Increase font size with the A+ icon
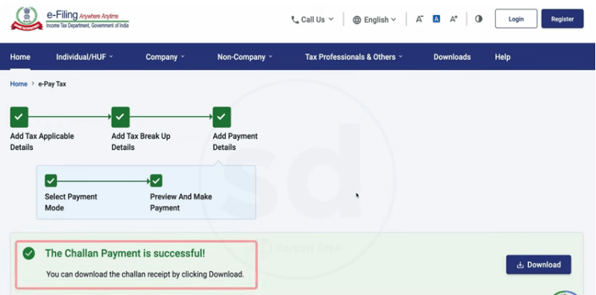 click(x=454, y=19)
